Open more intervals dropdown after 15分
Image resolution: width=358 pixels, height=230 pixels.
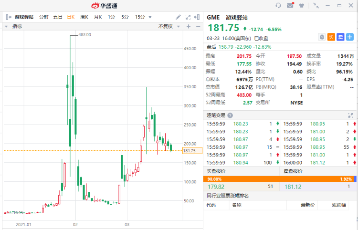150,17
